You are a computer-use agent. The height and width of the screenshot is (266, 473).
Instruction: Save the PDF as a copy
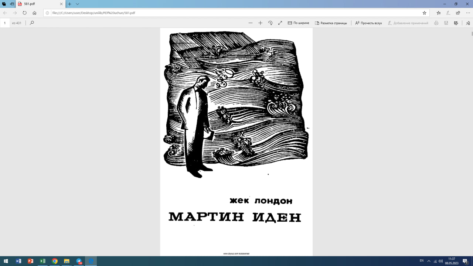click(x=456, y=23)
